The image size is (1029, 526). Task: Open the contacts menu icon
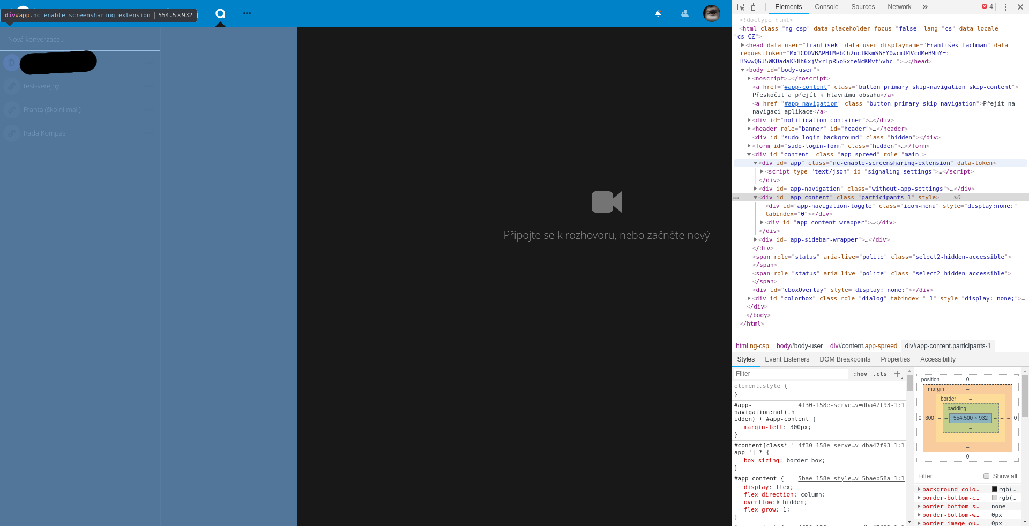(685, 13)
